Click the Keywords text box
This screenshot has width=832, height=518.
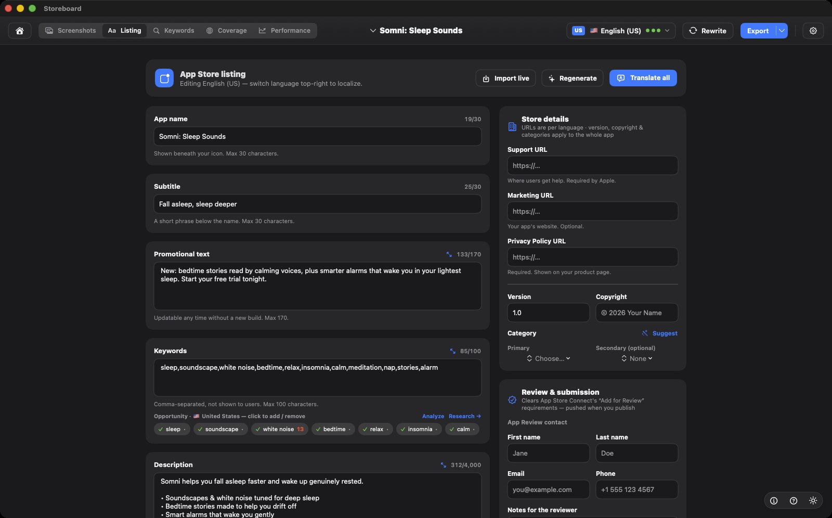318,378
